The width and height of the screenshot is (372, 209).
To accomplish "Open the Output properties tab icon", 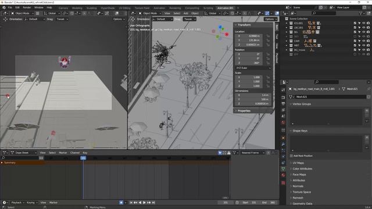I will pyautogui.click(x=283, y=104).
